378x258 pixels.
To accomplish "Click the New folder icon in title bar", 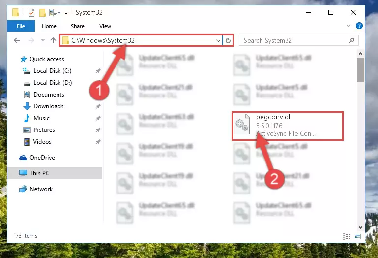I will (42, 13).
